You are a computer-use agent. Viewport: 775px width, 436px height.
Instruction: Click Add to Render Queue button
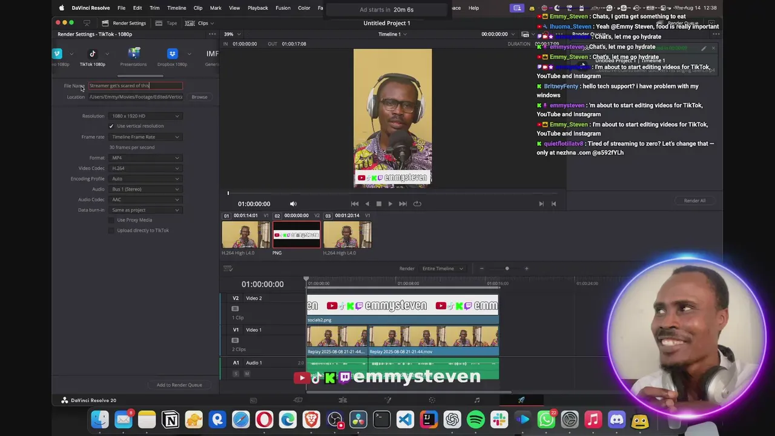tap(179, 385)
